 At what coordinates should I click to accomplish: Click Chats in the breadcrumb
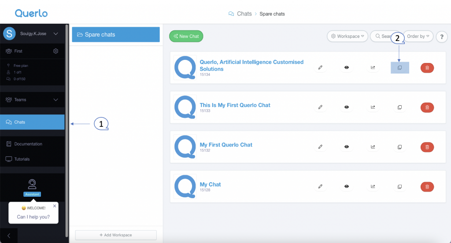244,14
